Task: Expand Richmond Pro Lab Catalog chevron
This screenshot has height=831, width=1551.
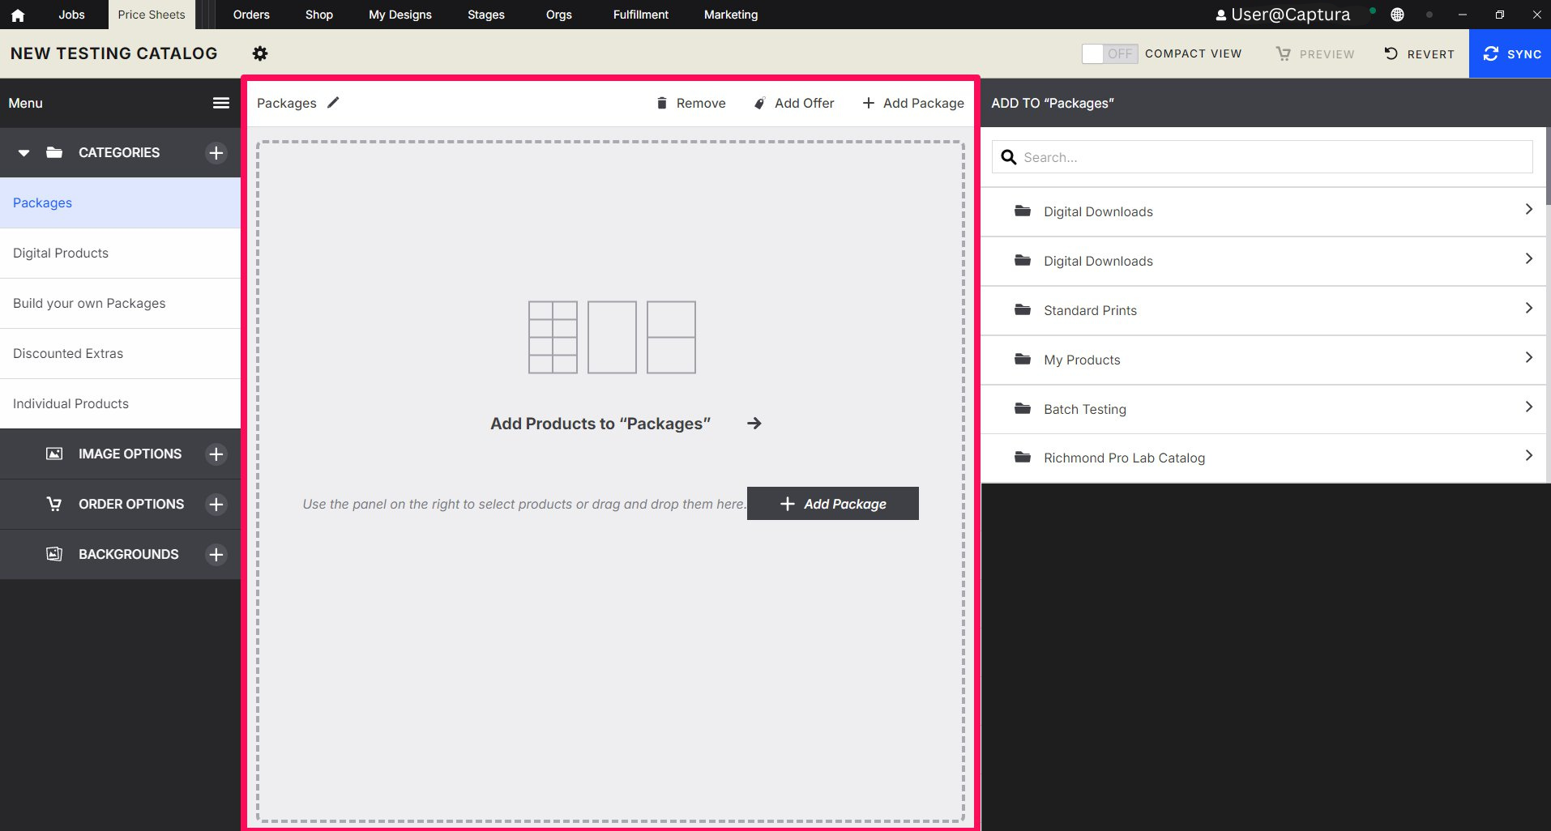Action: tap(1528, 456)
